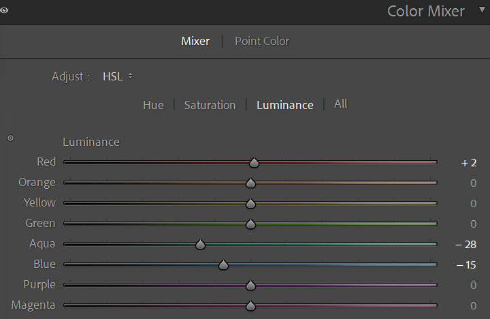Select the Saturation tab
This screenshot has width=490, height=319.
coord(210,105)
